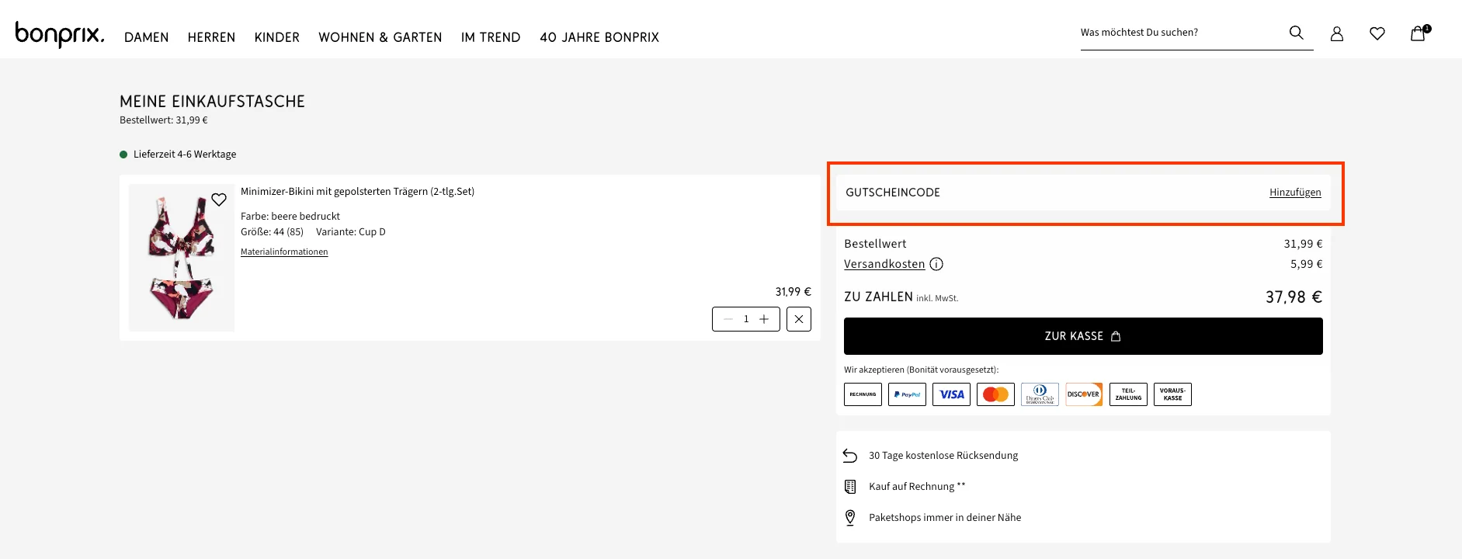Open the user account icon
Screen dimensions: 1462x559
point(1337,33)
